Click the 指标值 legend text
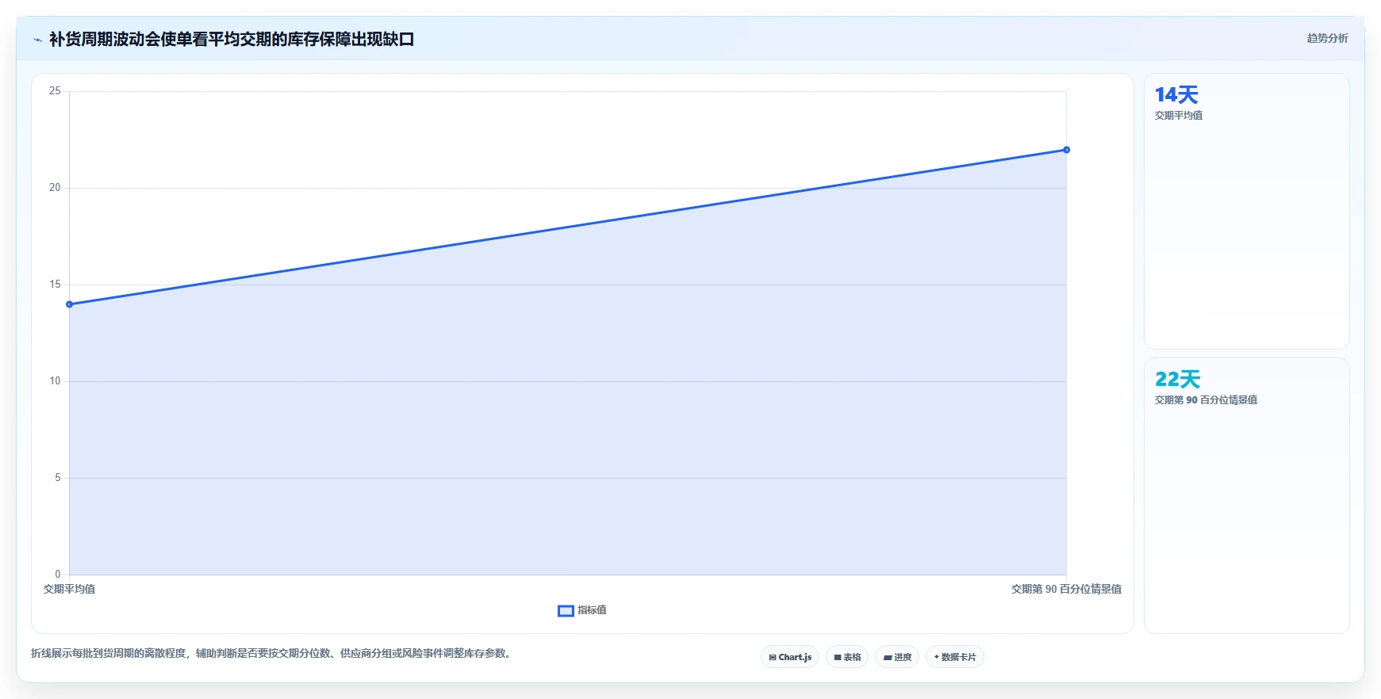This screenshot has height=699, width=1381. pyautogui.click(x=592, y=610)
